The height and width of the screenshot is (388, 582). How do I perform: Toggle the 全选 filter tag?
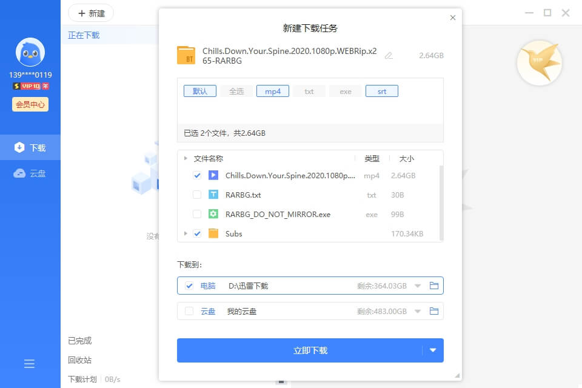(x=236, y=91)
